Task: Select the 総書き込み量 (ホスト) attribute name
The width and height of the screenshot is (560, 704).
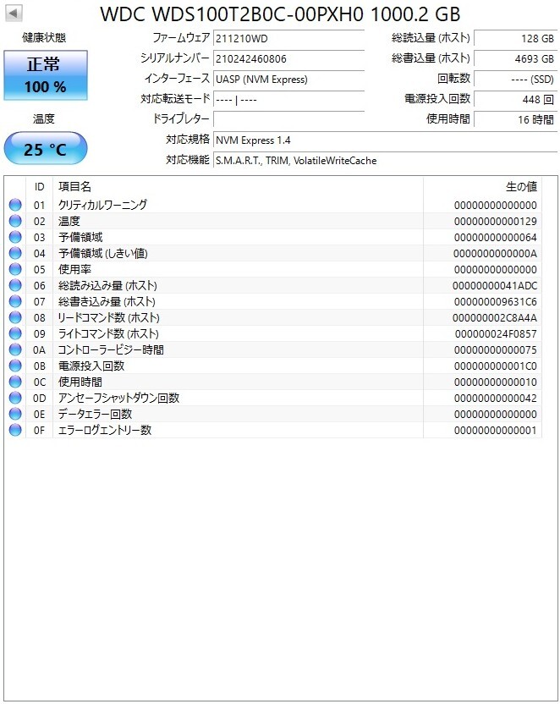Action: pyautogui.click(x=107, y=301)
